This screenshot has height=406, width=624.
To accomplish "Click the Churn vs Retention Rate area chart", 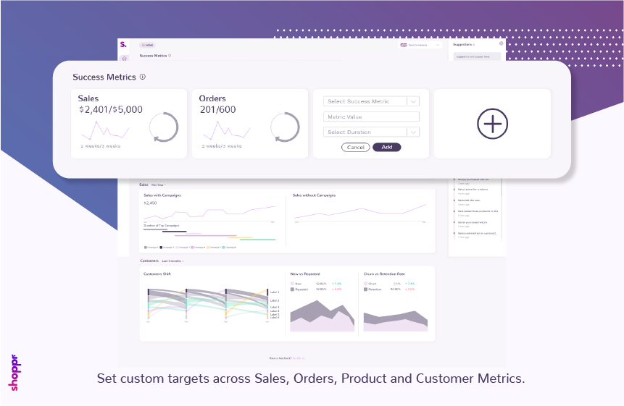I will (396, 321).
